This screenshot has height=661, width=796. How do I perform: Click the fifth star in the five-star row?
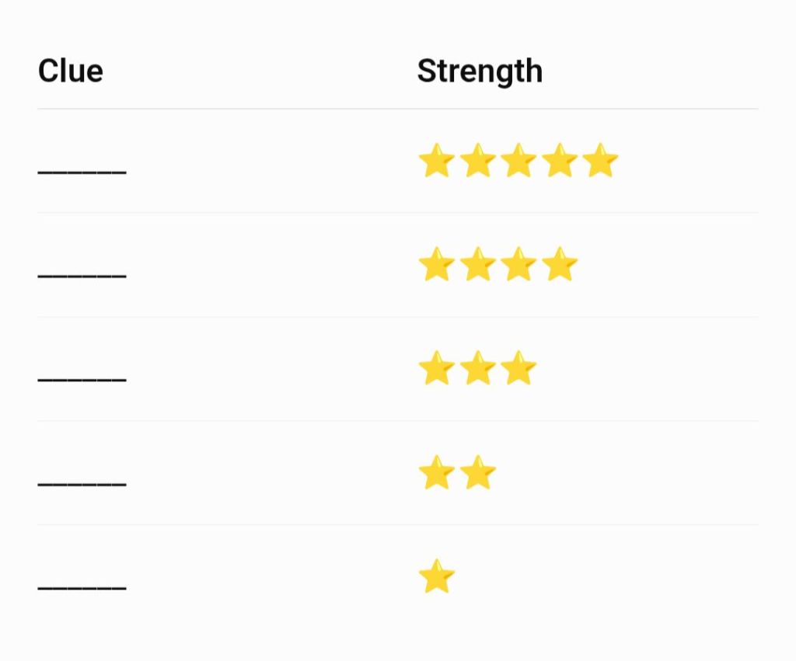pos(600,160)
